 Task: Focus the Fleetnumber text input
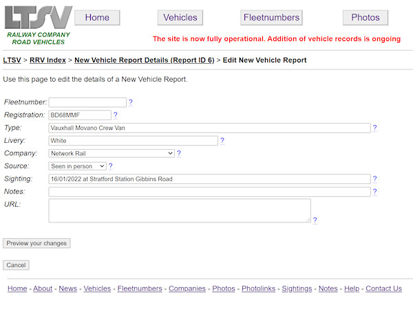pyautogui.click(x=87, y=102)
